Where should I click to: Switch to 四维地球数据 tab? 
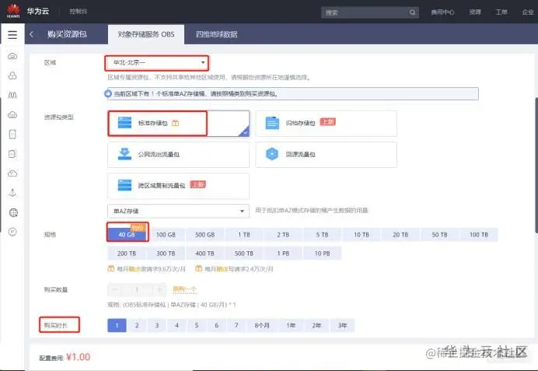coord(216,34)
